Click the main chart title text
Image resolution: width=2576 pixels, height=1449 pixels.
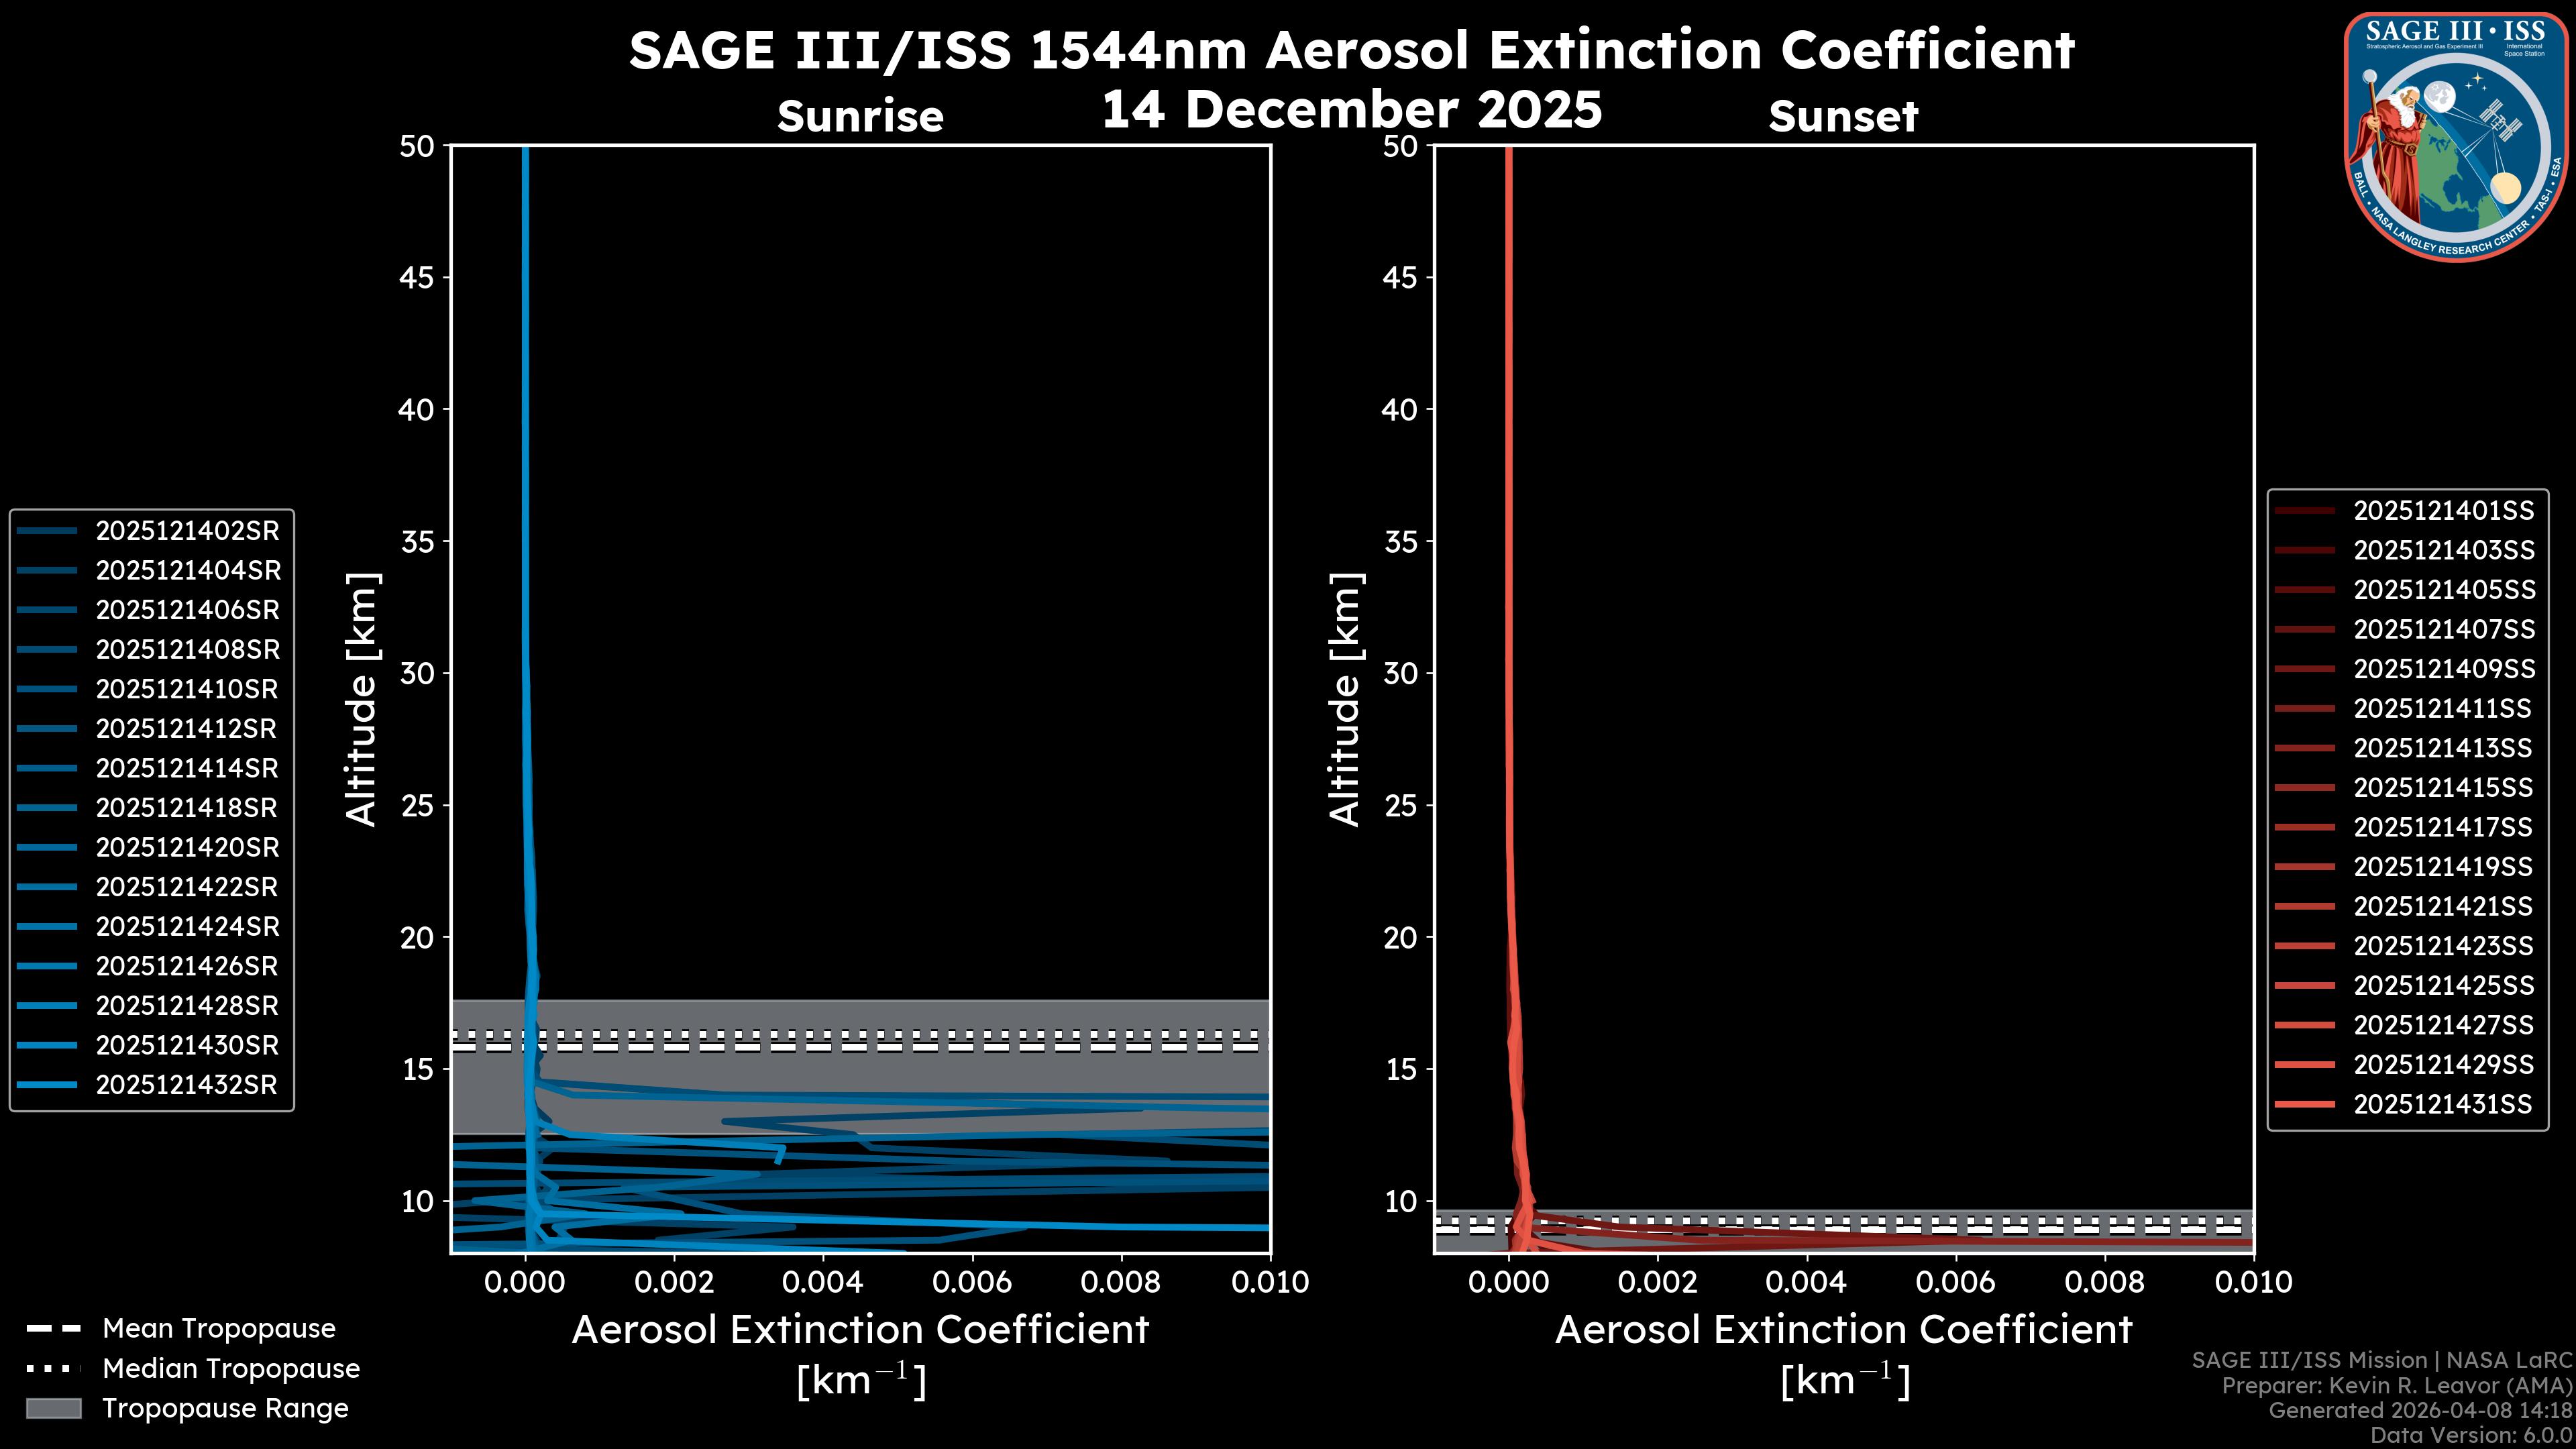(1351, 50)
